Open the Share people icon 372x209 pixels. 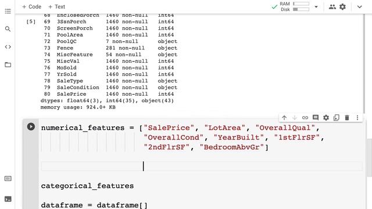pyautogui.click(x=332, y=7)
